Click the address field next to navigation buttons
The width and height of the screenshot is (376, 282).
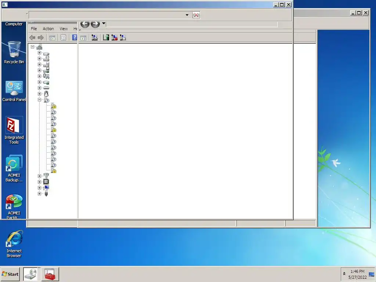point(192,24)
